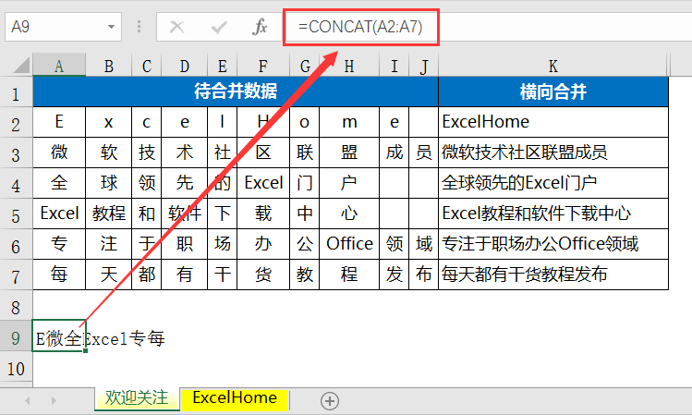Click the Enter checkmark formula bar icon
The width and height of the screenshot is (692, 415).
(x=219, y=27)
